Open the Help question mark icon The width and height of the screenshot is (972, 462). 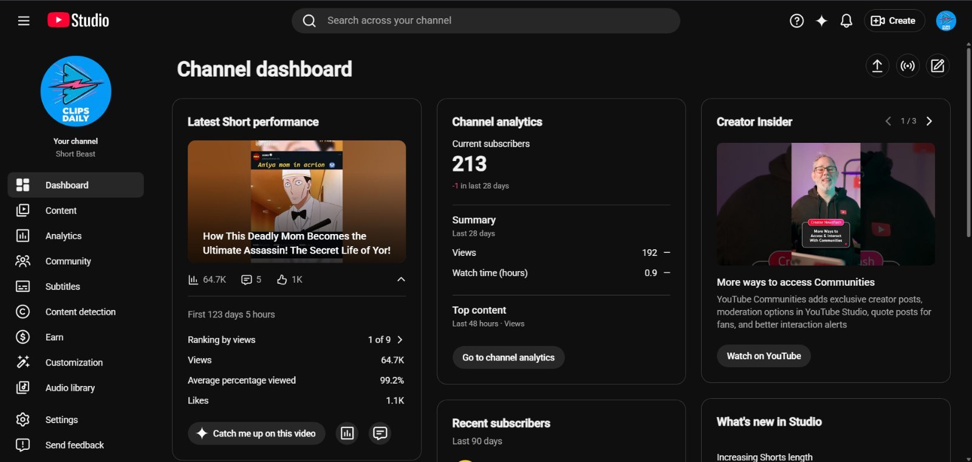coord(796,21)
